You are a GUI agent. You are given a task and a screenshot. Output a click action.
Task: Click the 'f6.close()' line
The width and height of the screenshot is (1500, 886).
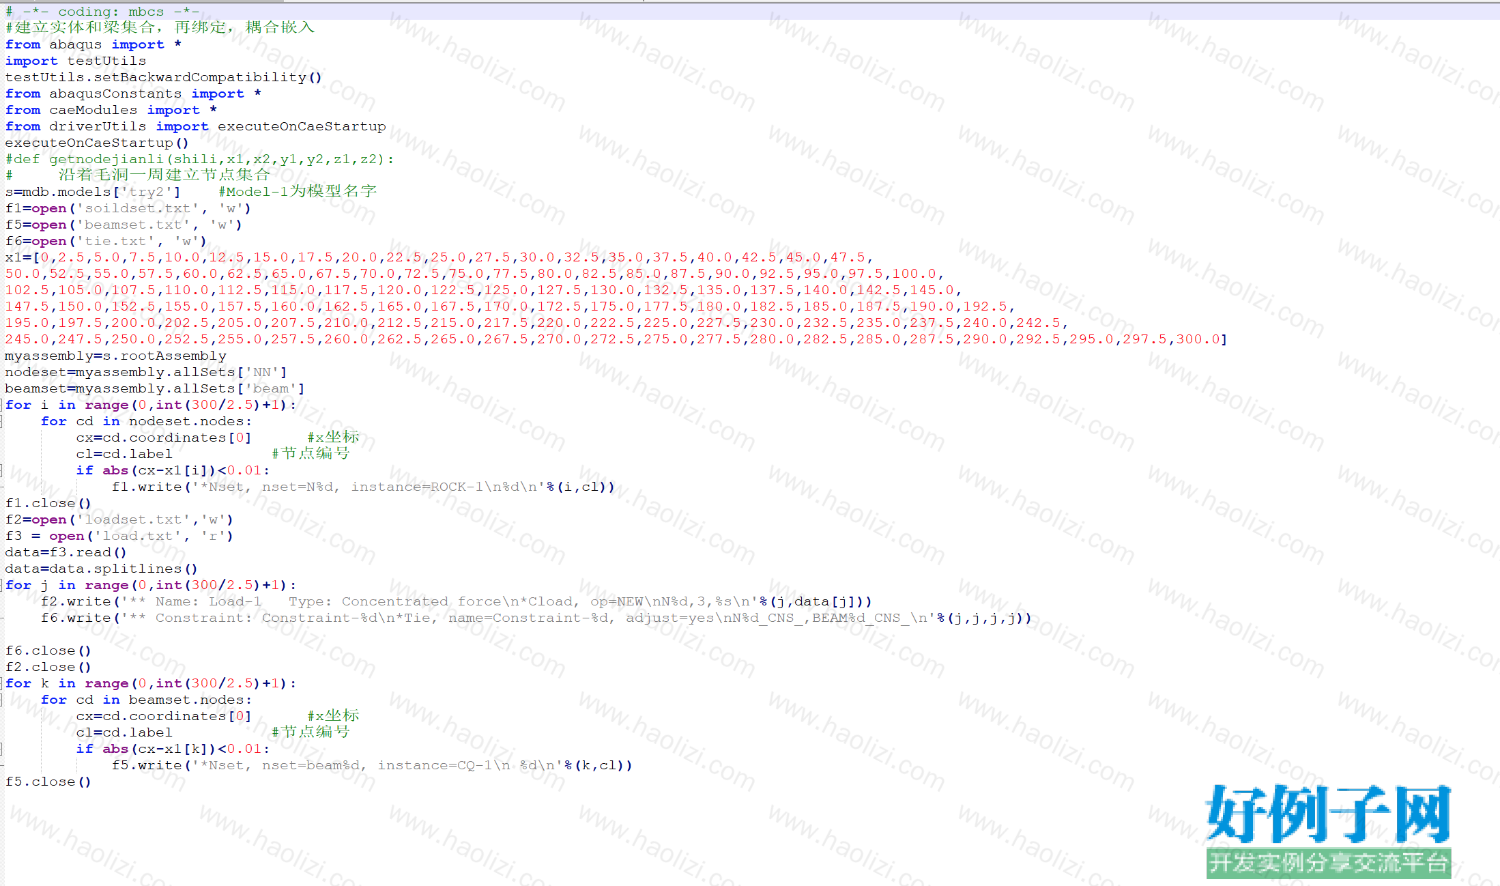[x=48, y=651]
